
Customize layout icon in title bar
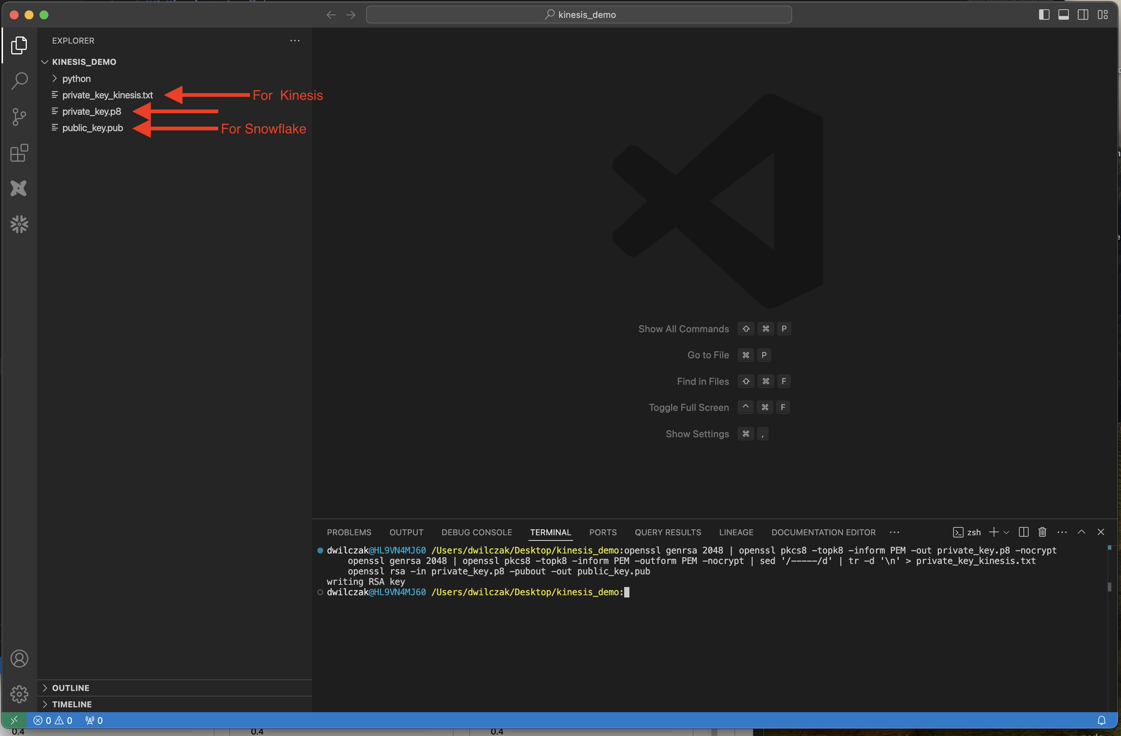pos(1103,15)
